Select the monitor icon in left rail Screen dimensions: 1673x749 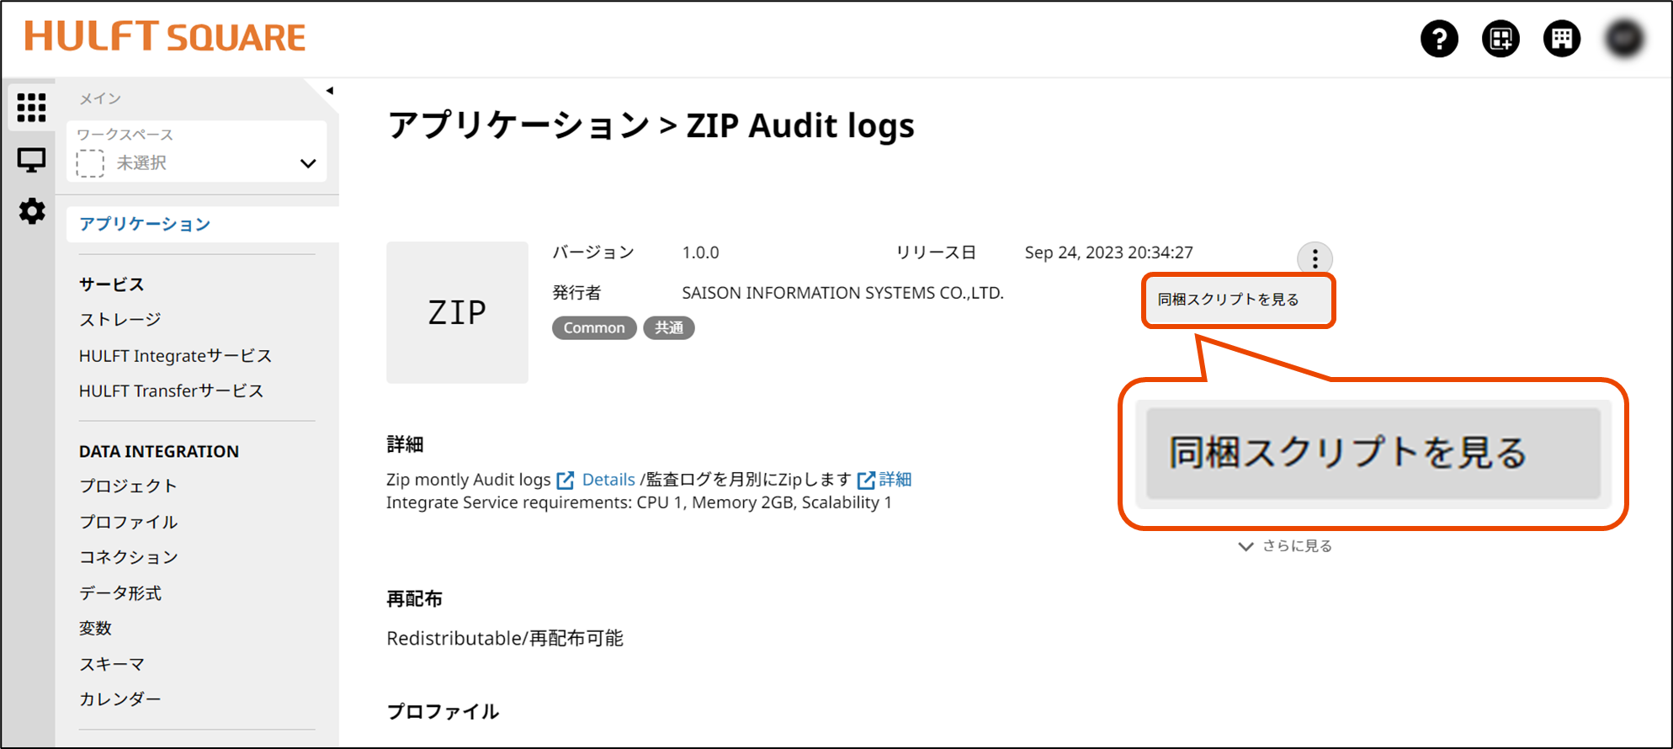coord(31,160)
